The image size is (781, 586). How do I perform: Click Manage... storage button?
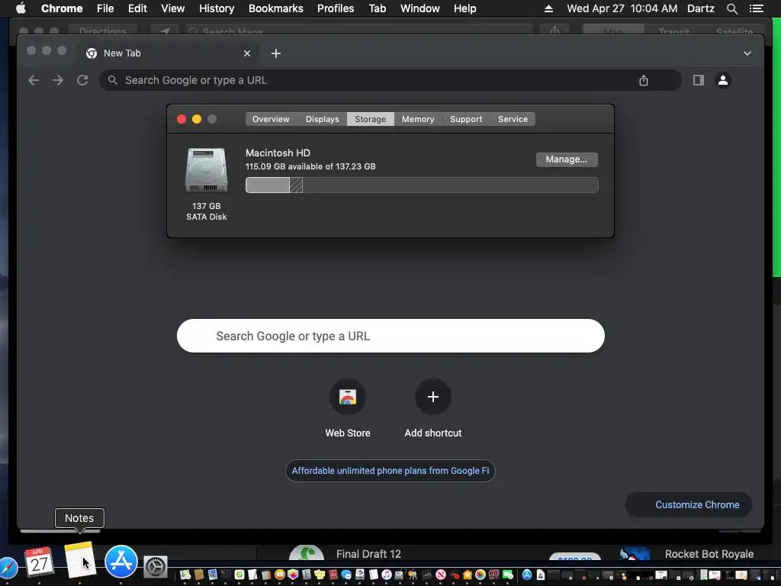click(x=567, y=159)
